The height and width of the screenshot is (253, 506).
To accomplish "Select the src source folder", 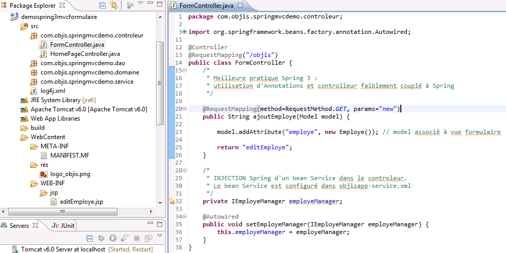I will click(34, 26).
